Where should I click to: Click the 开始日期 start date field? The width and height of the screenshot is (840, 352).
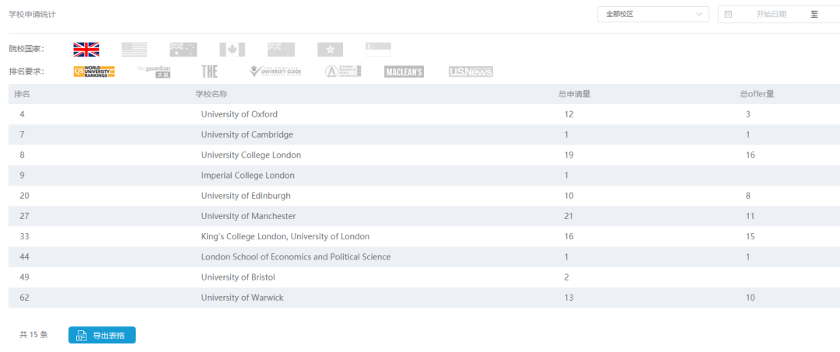[771, 15]
